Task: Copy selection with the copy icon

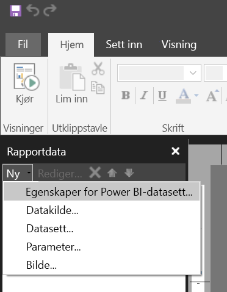Action: click(x=98, y=88)
